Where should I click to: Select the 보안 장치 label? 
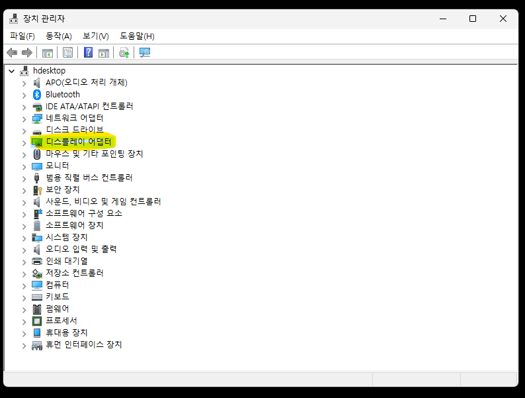(x=63, y=190)
